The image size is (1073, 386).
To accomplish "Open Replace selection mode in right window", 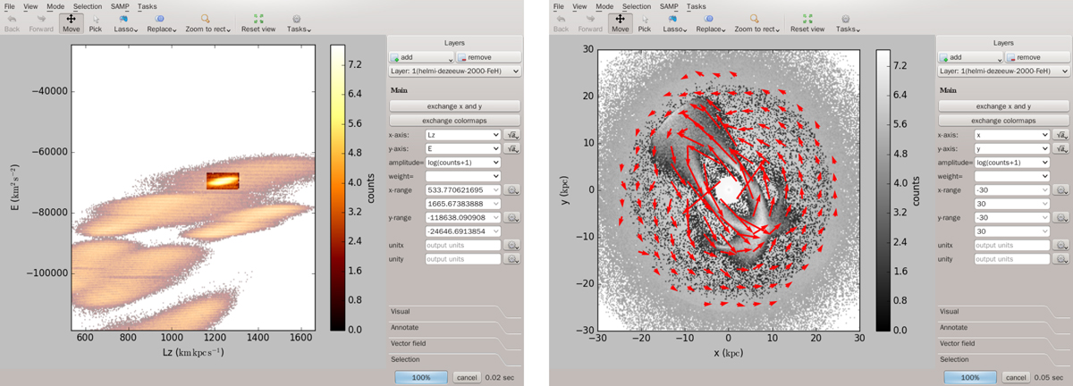I will tap(709, 22).
